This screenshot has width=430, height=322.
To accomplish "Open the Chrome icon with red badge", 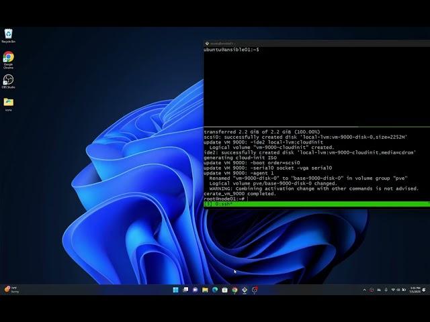I will [255, 290].
